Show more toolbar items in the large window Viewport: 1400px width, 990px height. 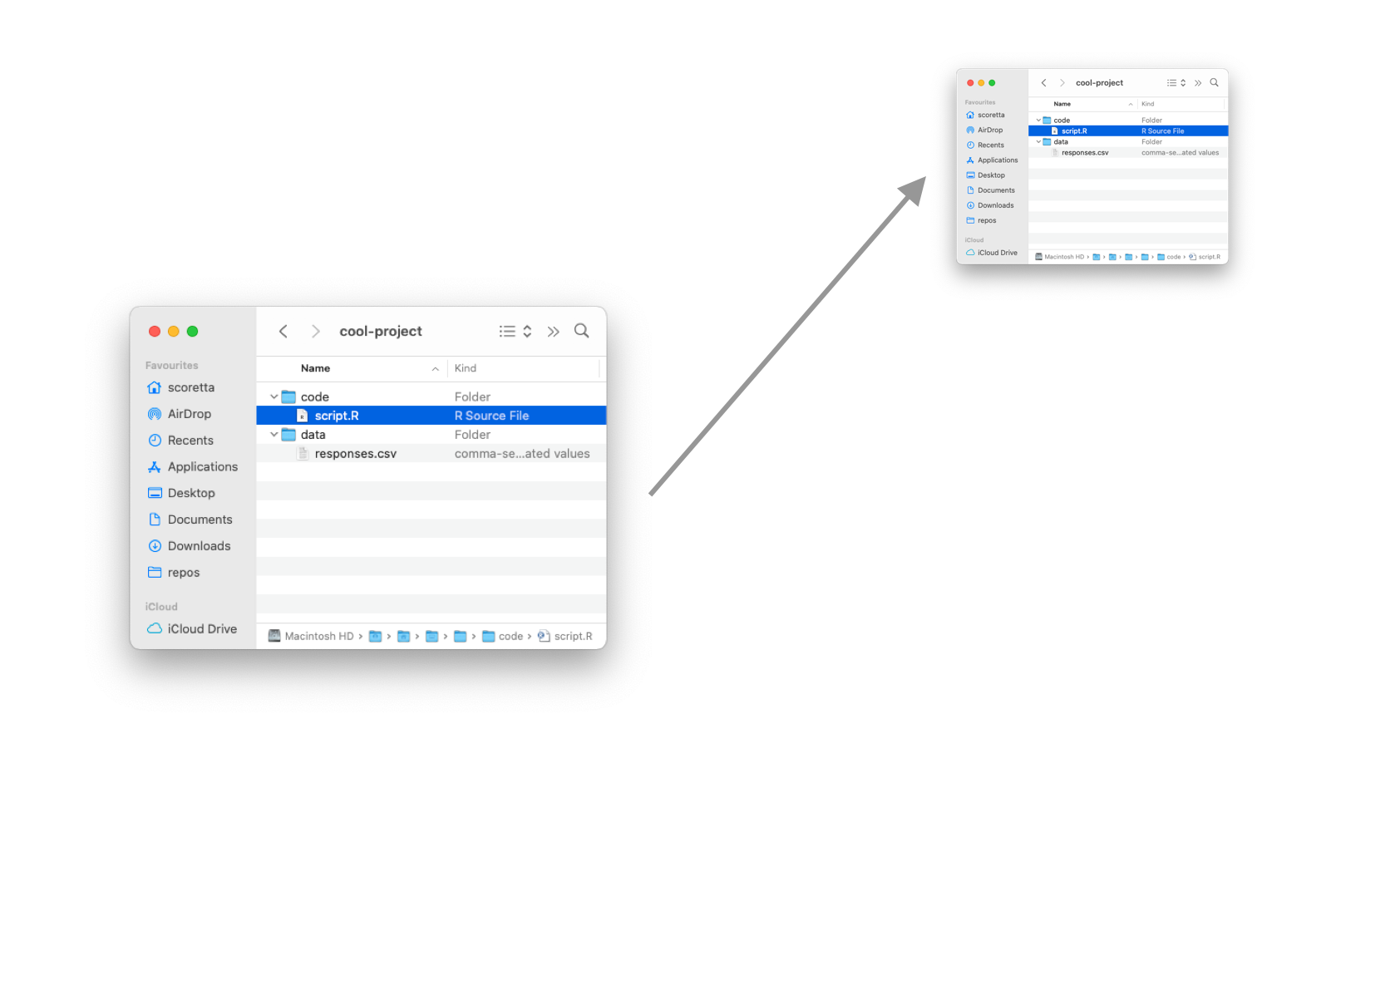point(554,331)
